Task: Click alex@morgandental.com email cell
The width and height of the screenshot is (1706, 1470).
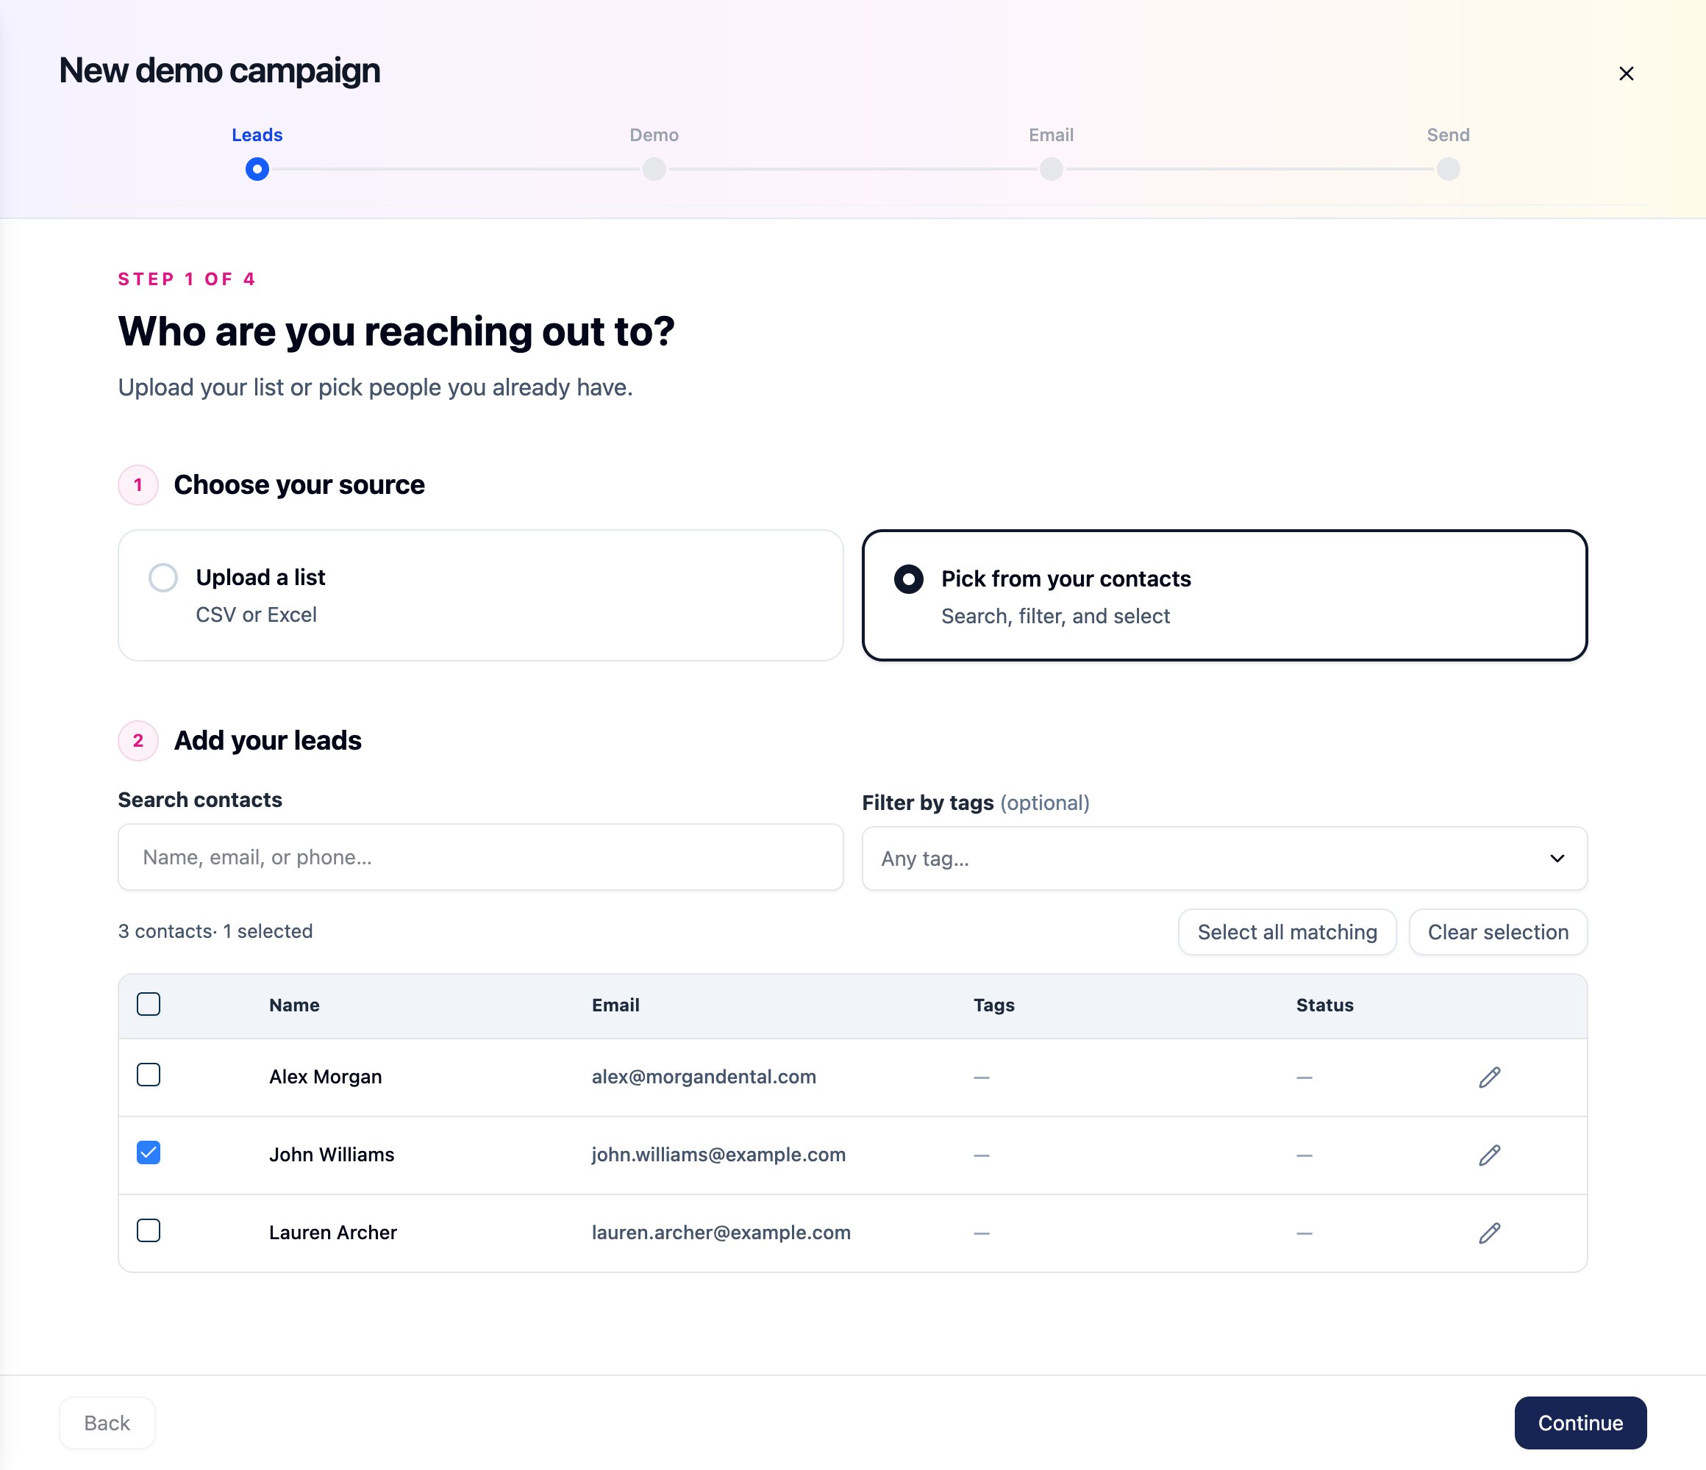Action: click(x=704, y=1077)
